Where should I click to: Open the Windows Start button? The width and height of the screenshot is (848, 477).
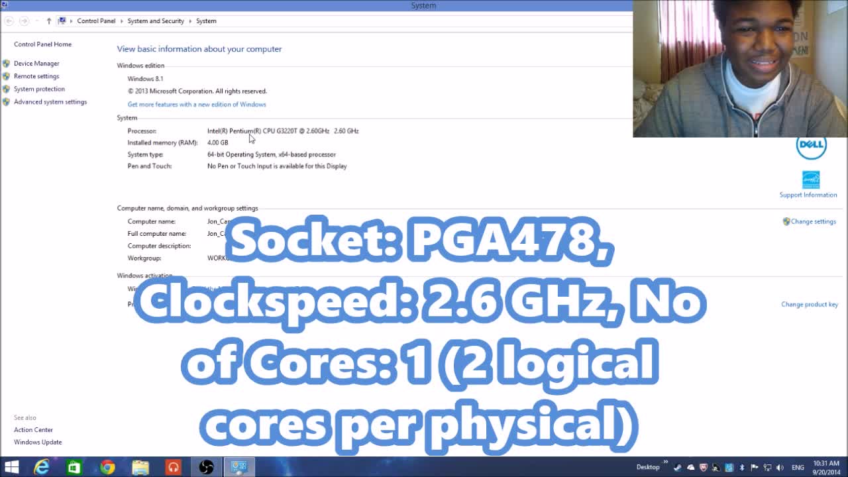tap(11, 468)
